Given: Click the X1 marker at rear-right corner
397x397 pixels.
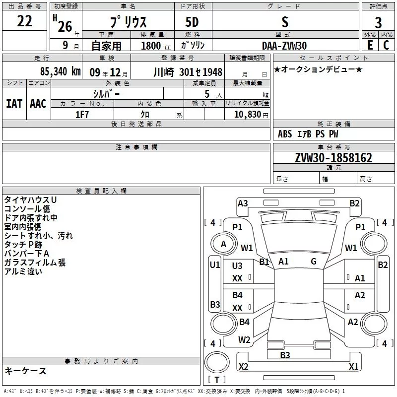Looking at the screenshot, I should tap(354, 367).
